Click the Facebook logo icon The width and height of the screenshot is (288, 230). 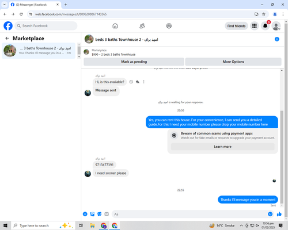[8, 26]
